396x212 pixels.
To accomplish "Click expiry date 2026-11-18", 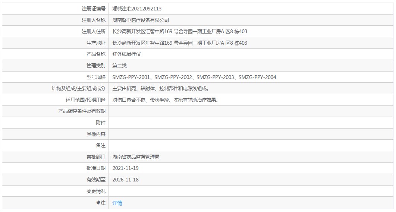I will click(126, 180).
